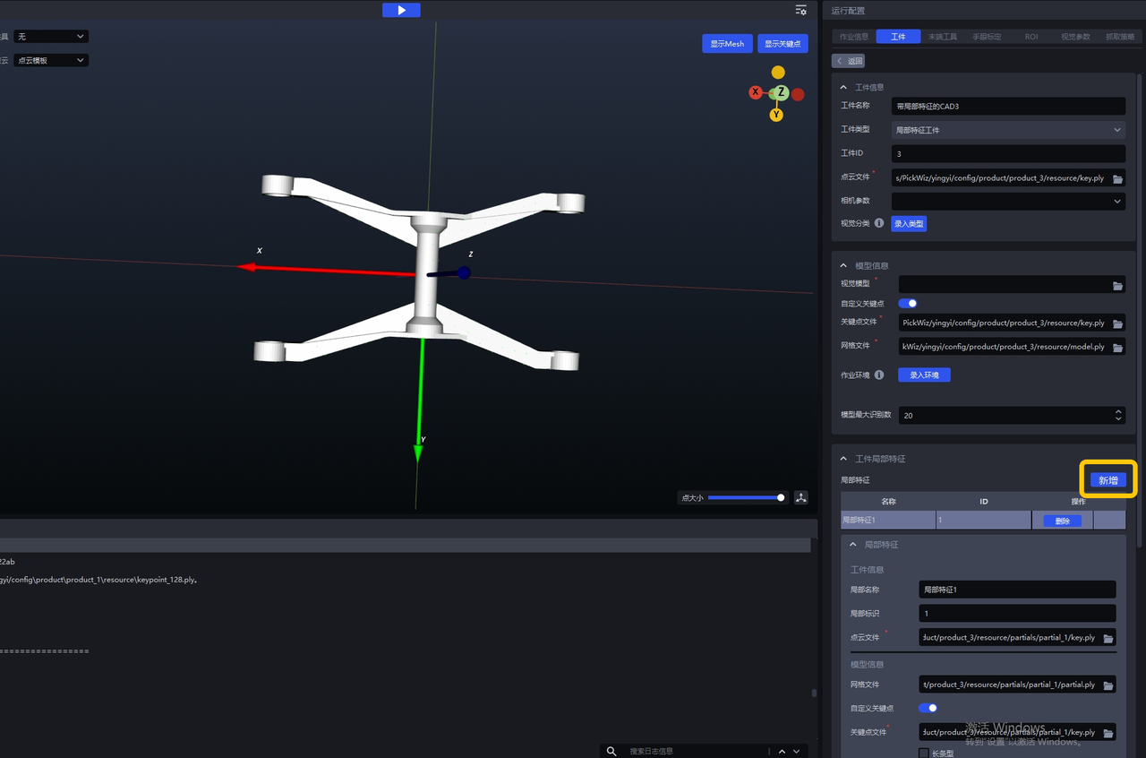This screenshot has height=758, width=1146.
Task: Check the 长条型 checkbox
Action: [924, 753]
